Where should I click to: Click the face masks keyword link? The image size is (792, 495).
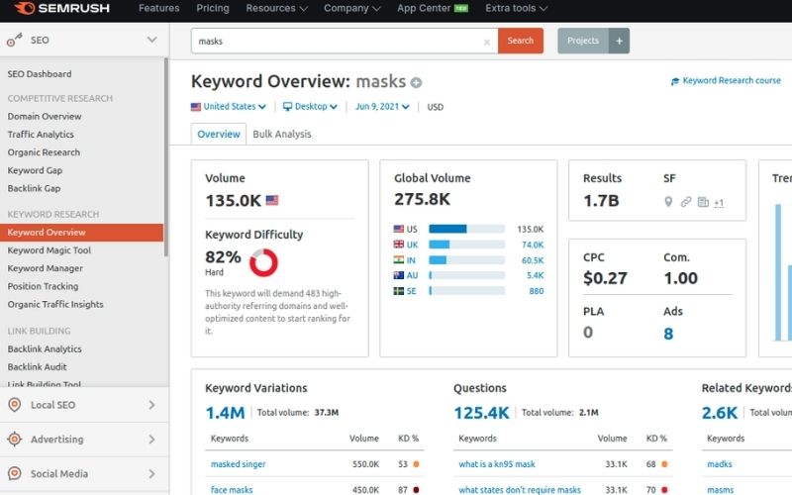point(232,489)
